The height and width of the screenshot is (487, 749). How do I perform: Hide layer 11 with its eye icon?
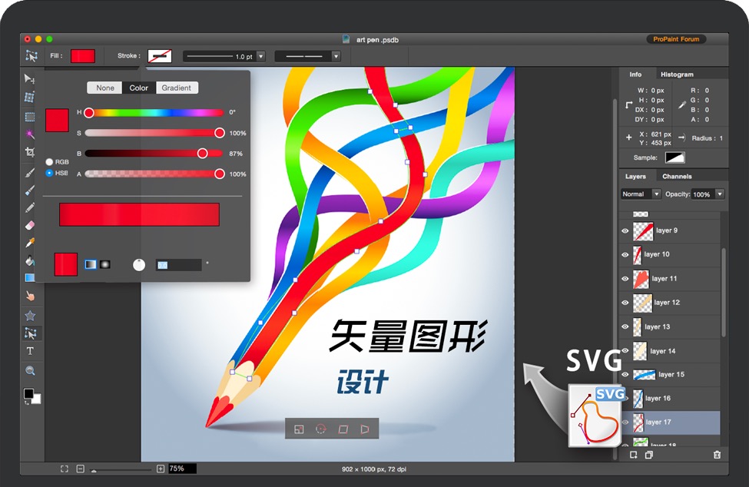coord(625,279)
